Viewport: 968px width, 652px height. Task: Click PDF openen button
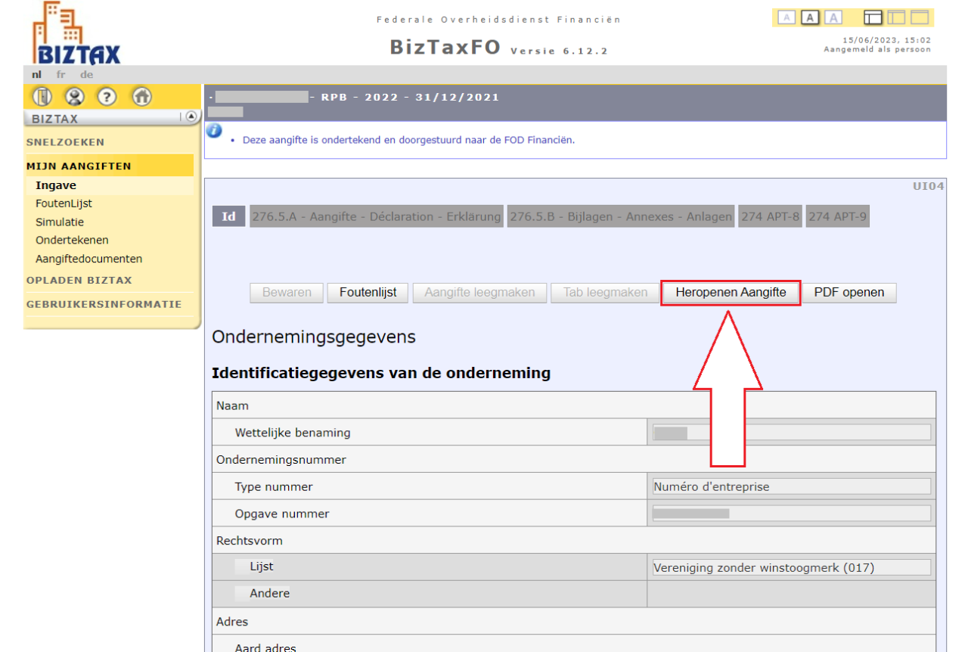pos(849,293)
